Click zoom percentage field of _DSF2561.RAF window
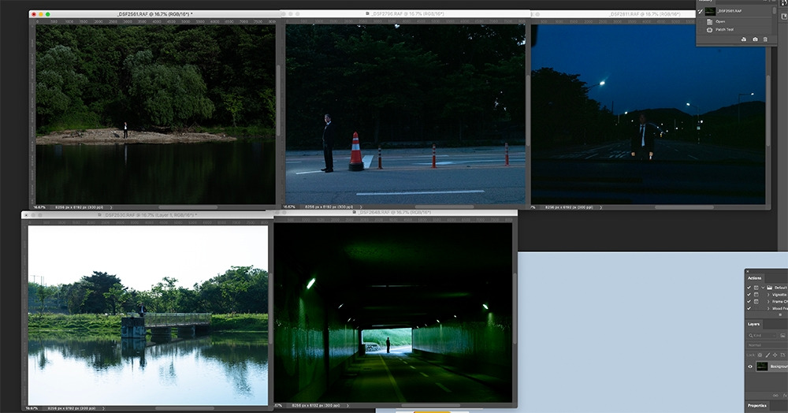 39,207
